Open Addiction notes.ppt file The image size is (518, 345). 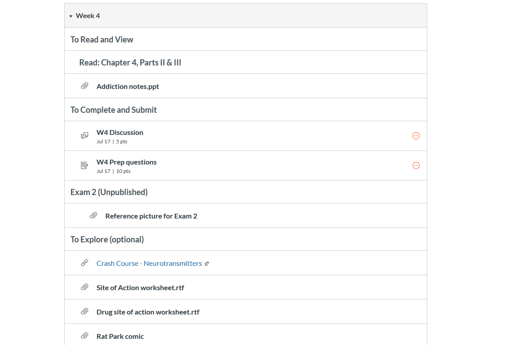coord(128,87)
